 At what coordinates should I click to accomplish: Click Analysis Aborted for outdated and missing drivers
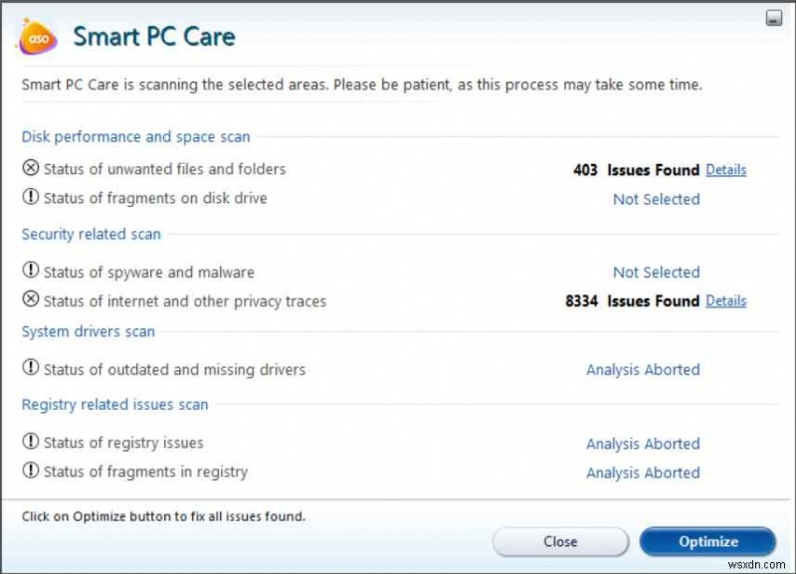pos(642,369)
